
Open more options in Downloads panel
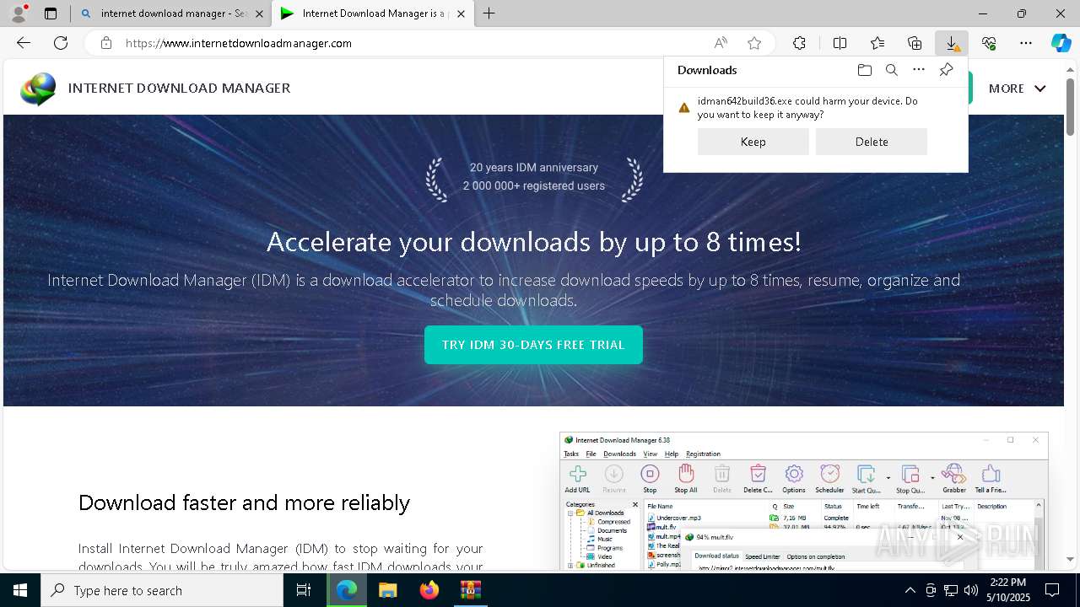pos(919,70)
